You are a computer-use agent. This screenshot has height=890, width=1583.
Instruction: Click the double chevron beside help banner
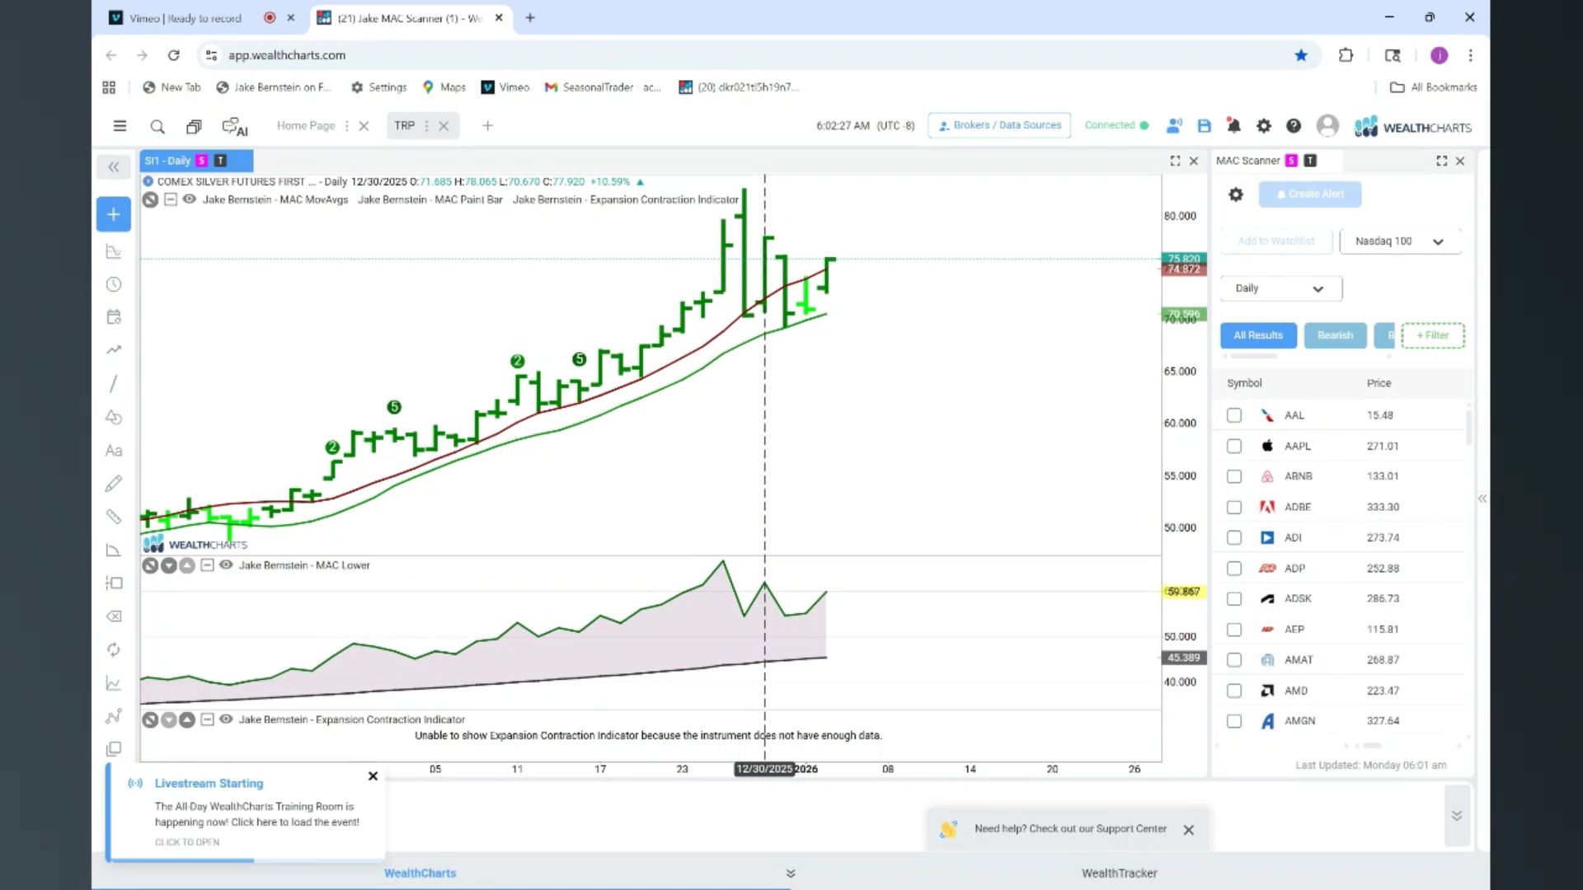pyautogui.click(x=1457, y=816)
